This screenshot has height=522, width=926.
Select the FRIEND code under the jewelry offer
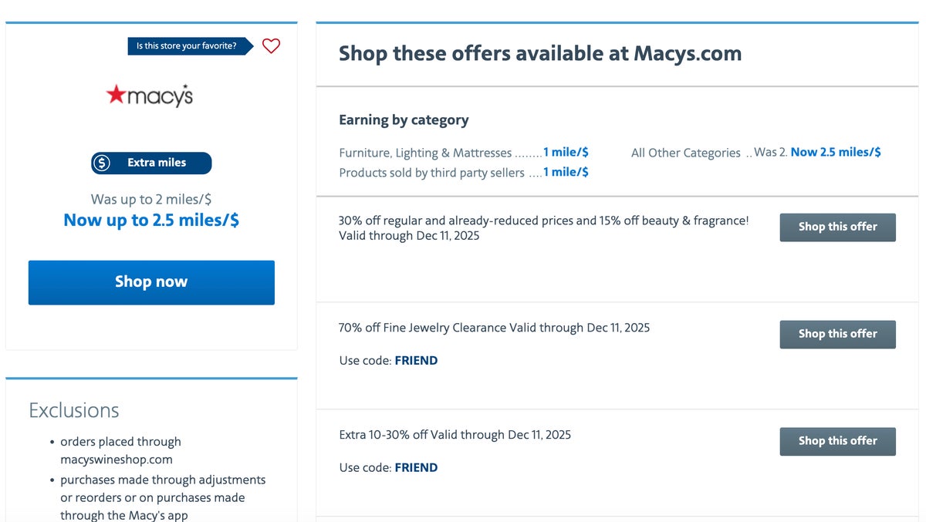[417, 360]
